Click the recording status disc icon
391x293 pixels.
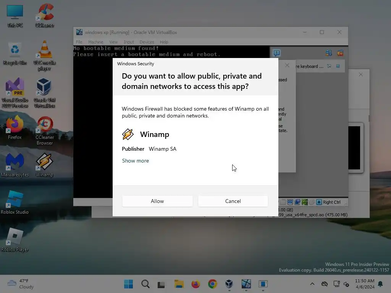click(x=312, y=202)
